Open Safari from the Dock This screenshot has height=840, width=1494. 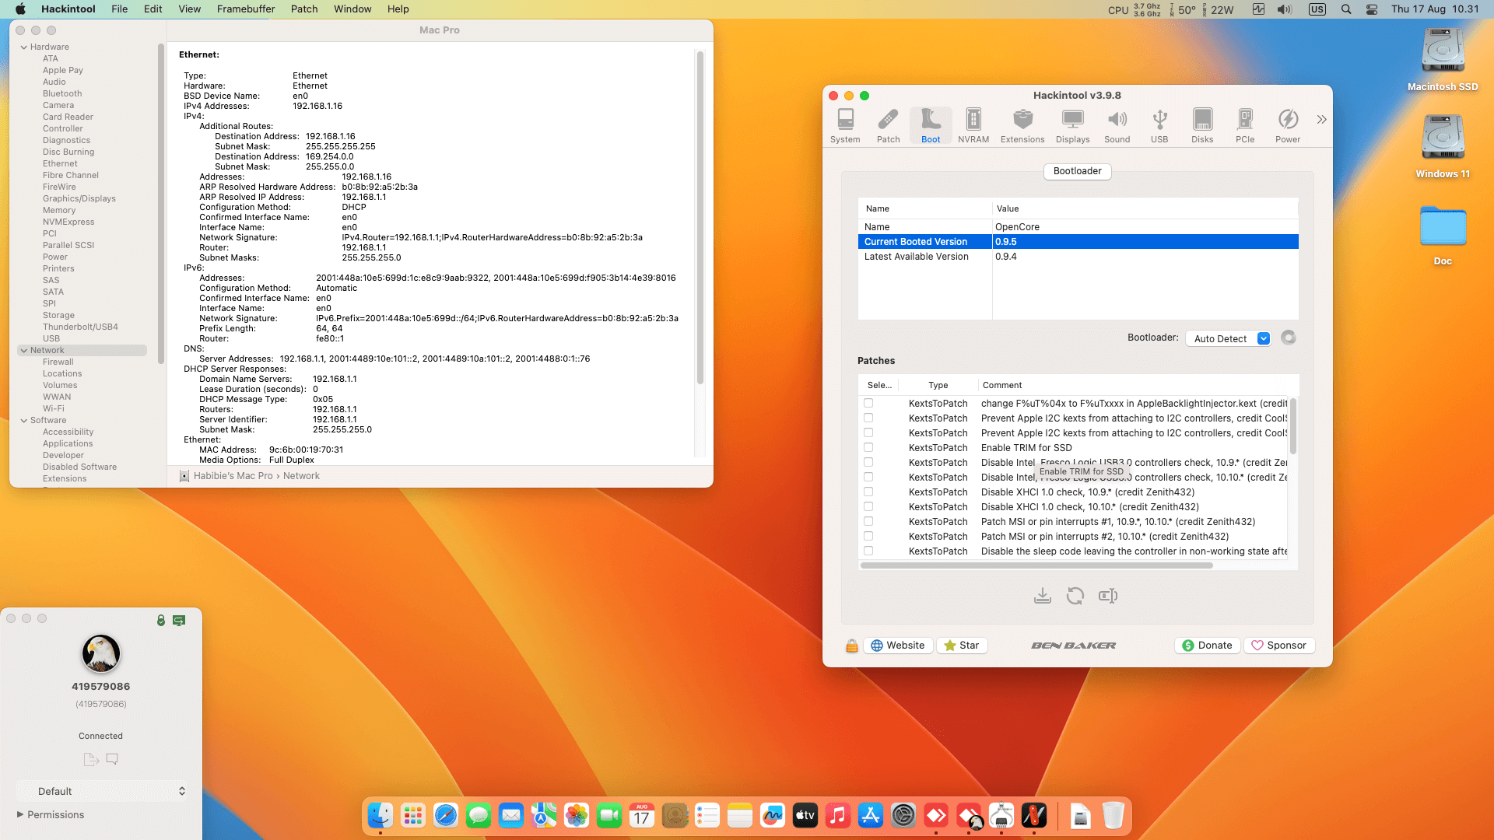(446, 815)
